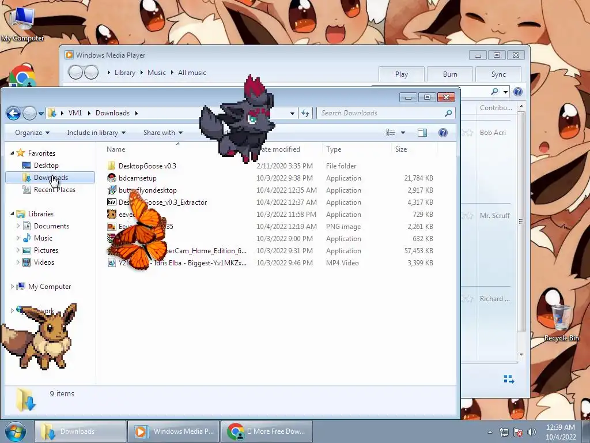Click VM1 in the address breadcrumb
This screenshot has height=443, width=590.
pos(75,113)
